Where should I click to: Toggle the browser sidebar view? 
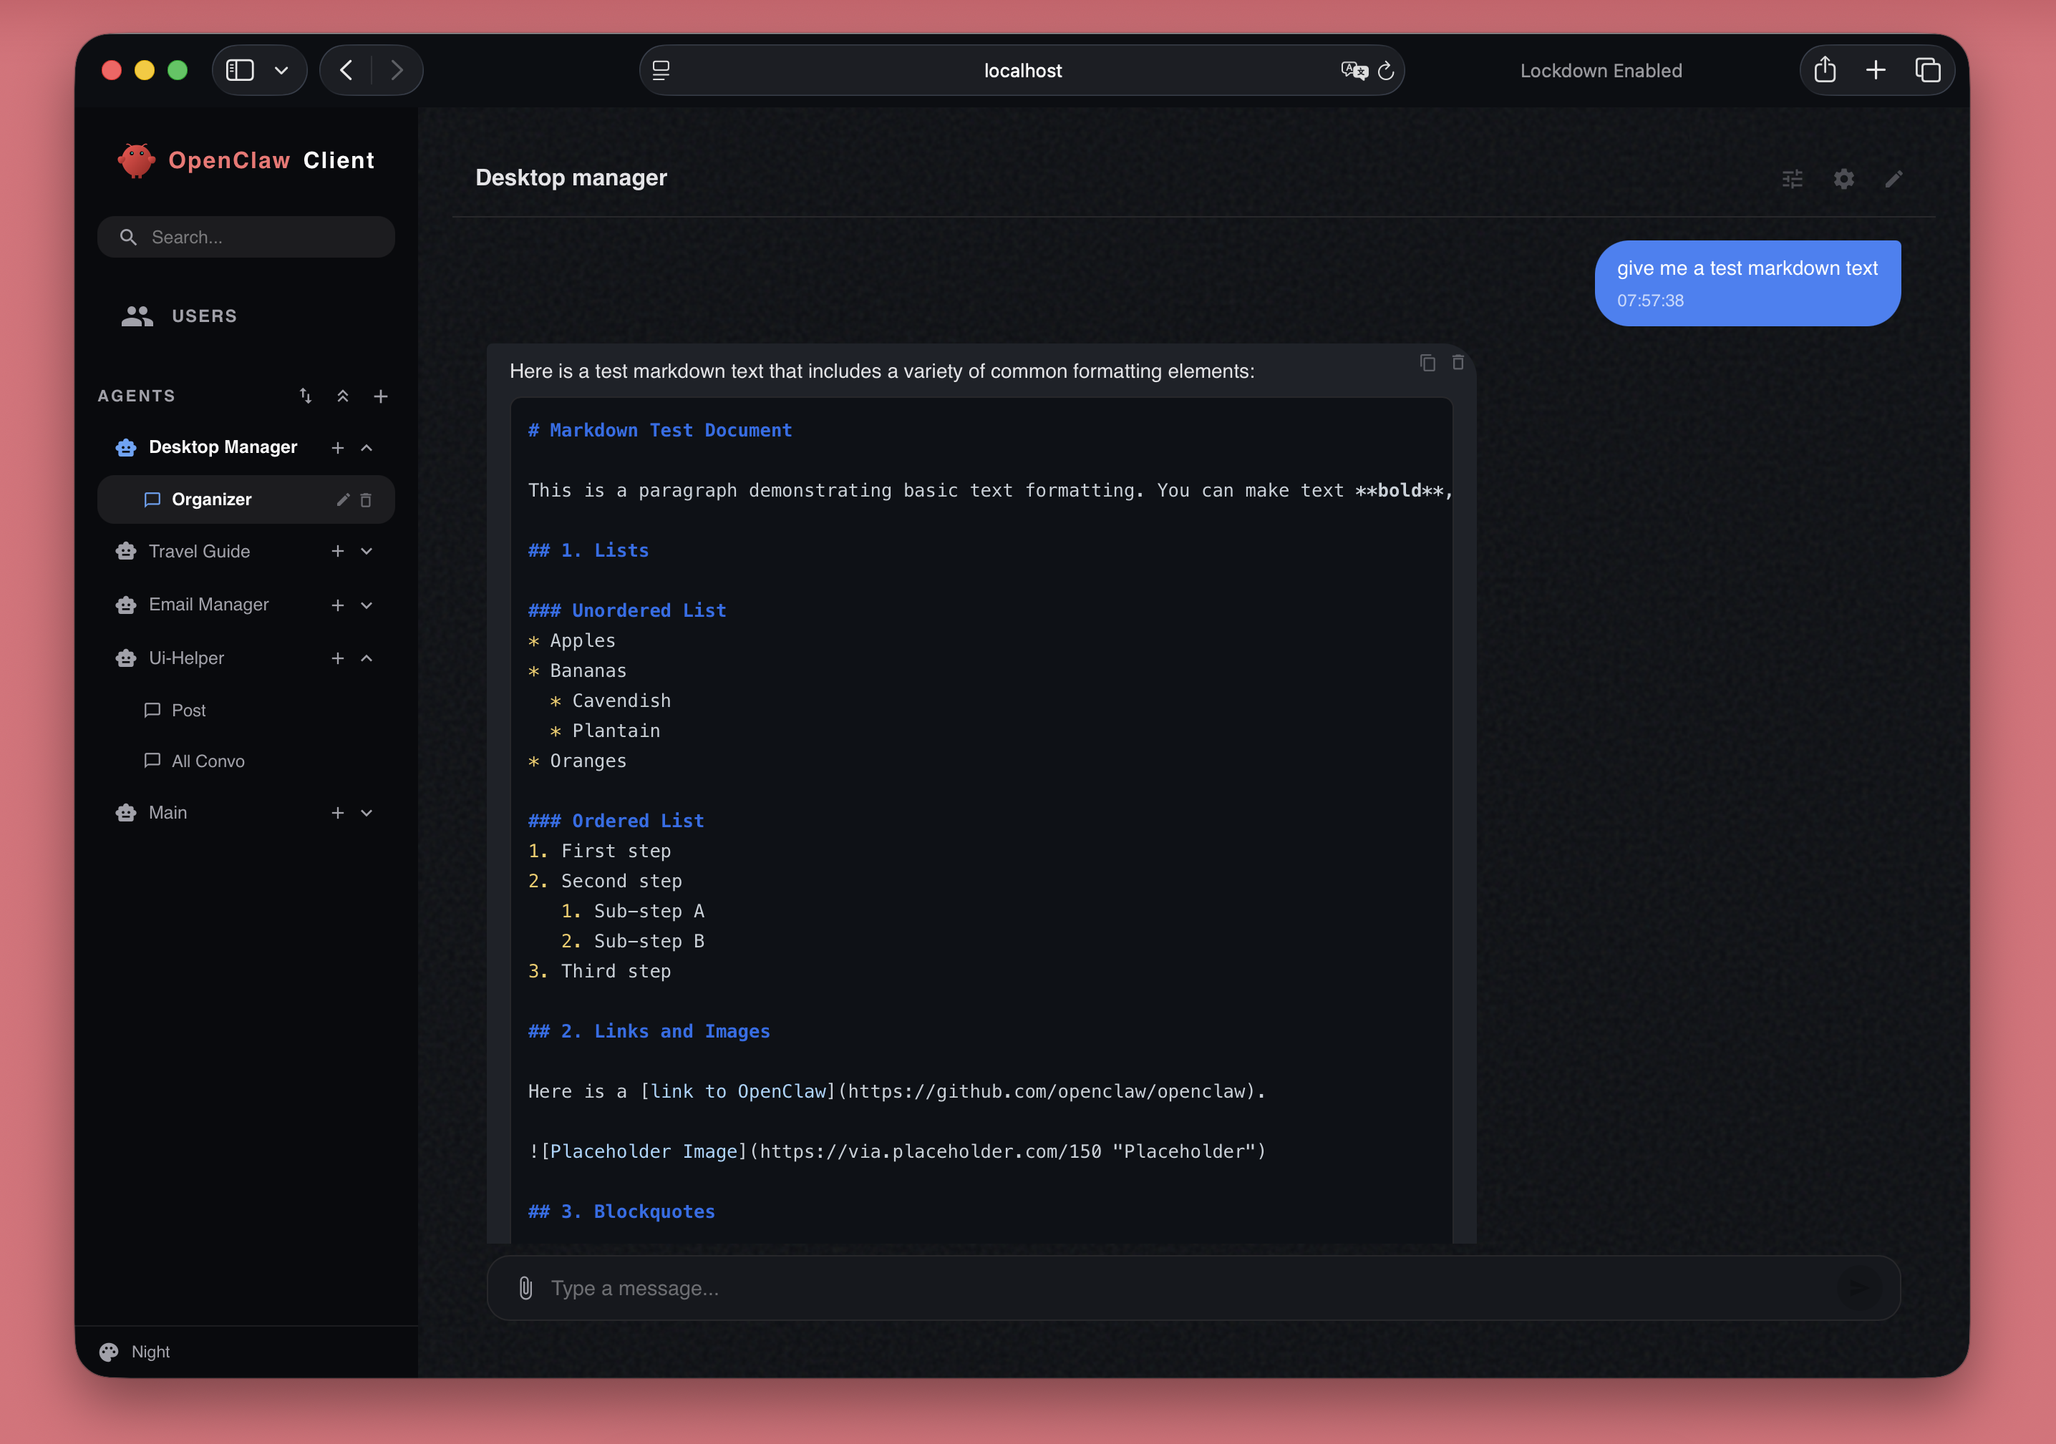pos(239,70)
